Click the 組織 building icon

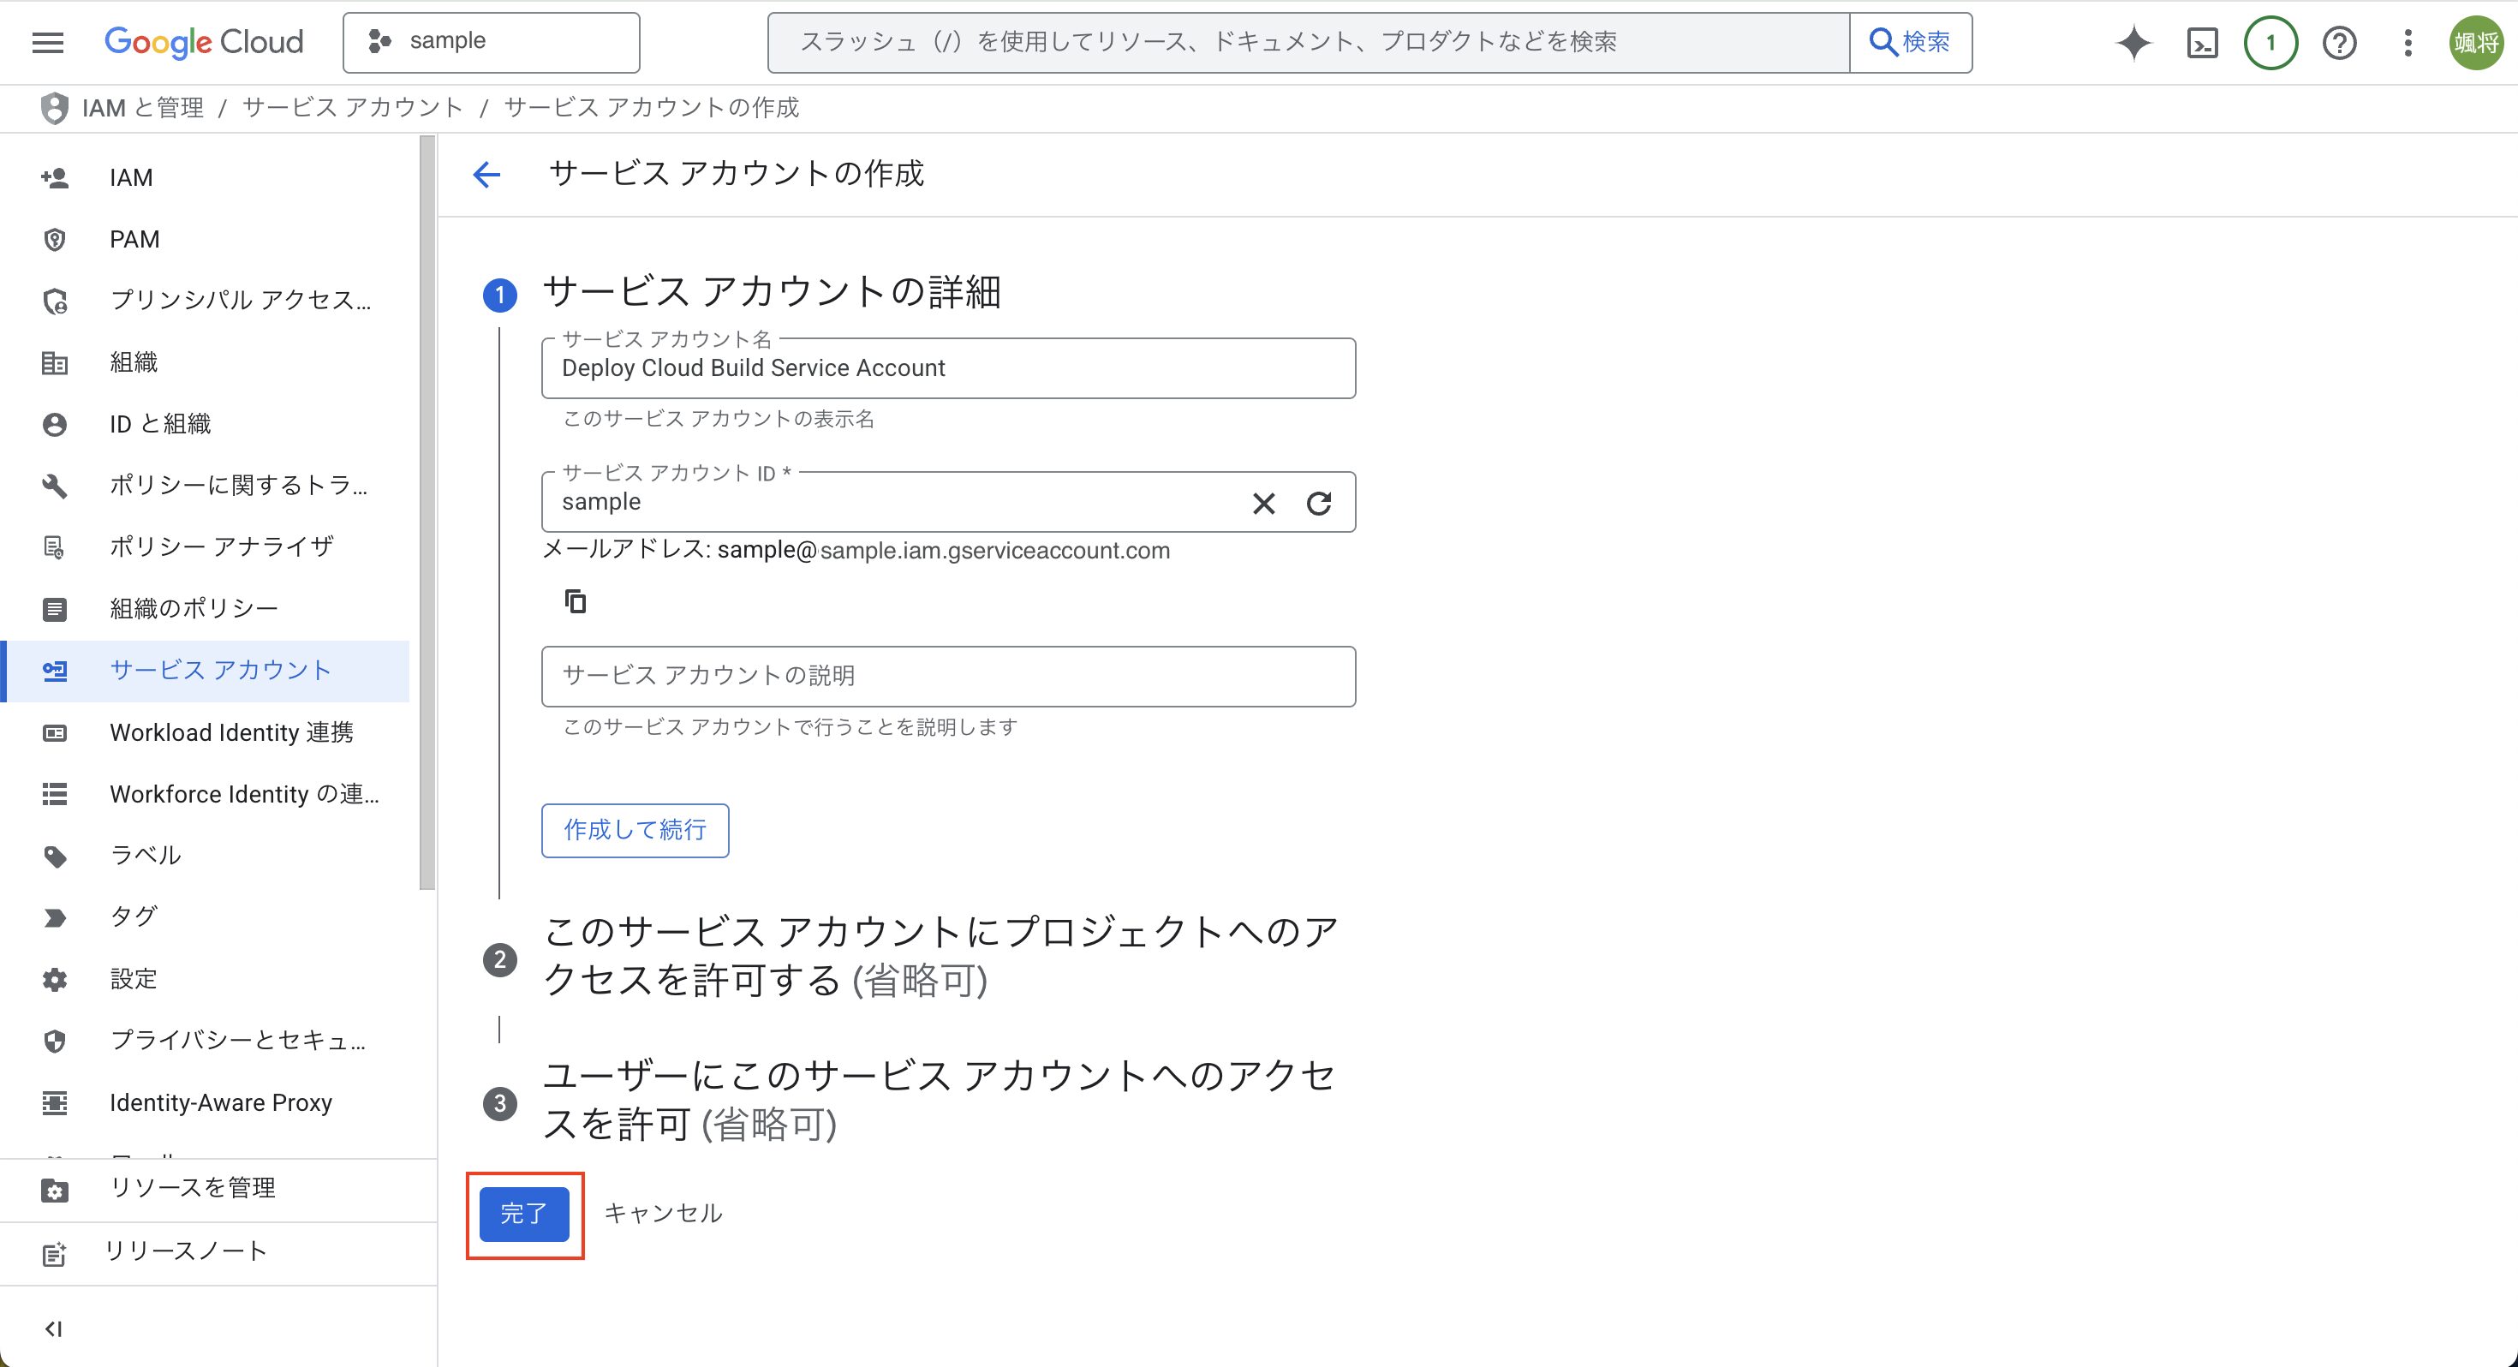[x=55, y=363]
